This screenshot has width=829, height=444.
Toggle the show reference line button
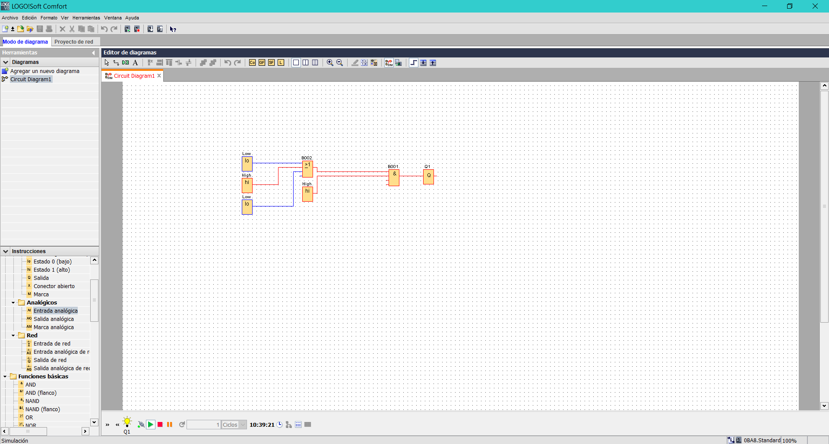414,63
